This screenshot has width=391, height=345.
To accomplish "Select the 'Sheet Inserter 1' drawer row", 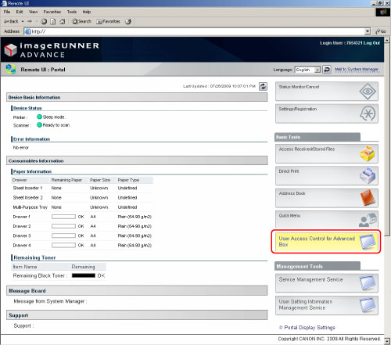I will [82, 188].
